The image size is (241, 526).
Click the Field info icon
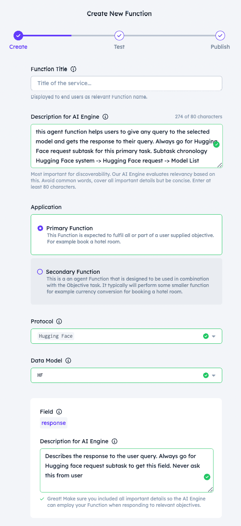click(59, 412)
